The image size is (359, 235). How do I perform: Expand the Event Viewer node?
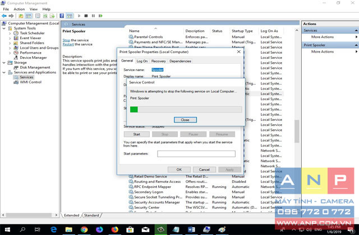coord(10,38)
